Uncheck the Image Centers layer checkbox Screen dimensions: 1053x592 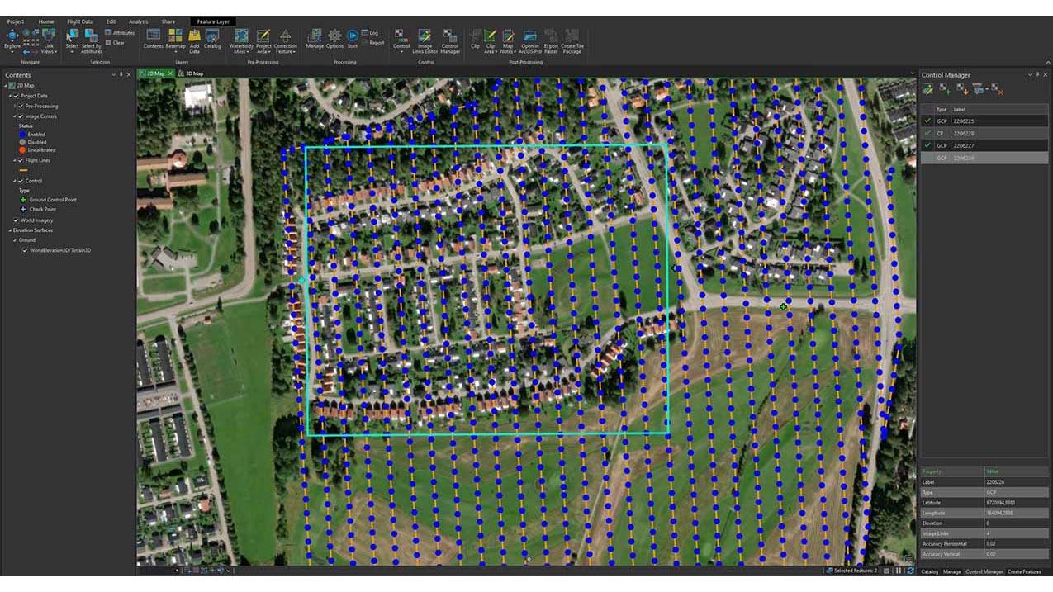[21, 116]
